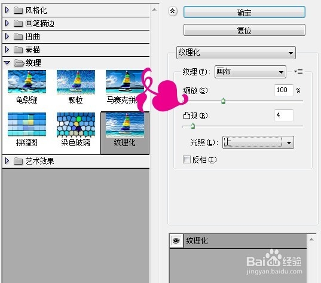This screenshot has height=283, width=321.
Task: Click the effect layers scrollbar up arrow
Action: click(311, 239)
